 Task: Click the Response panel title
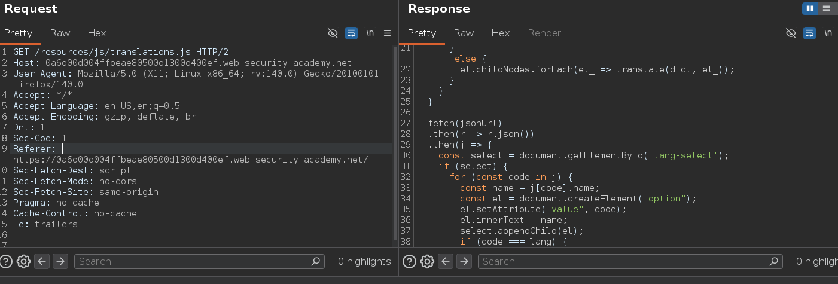point(439,9)
